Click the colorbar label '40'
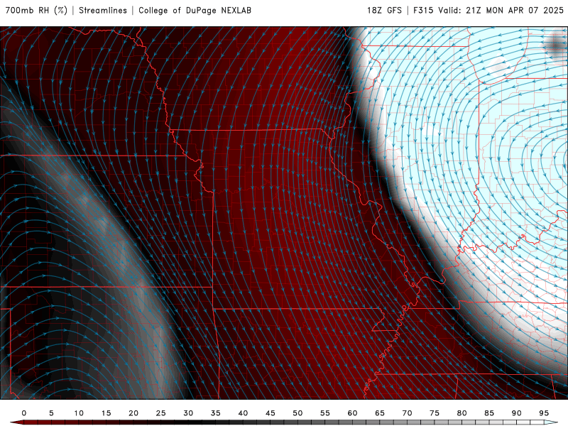This screenshot has height=426, width=568. [243, 413]
